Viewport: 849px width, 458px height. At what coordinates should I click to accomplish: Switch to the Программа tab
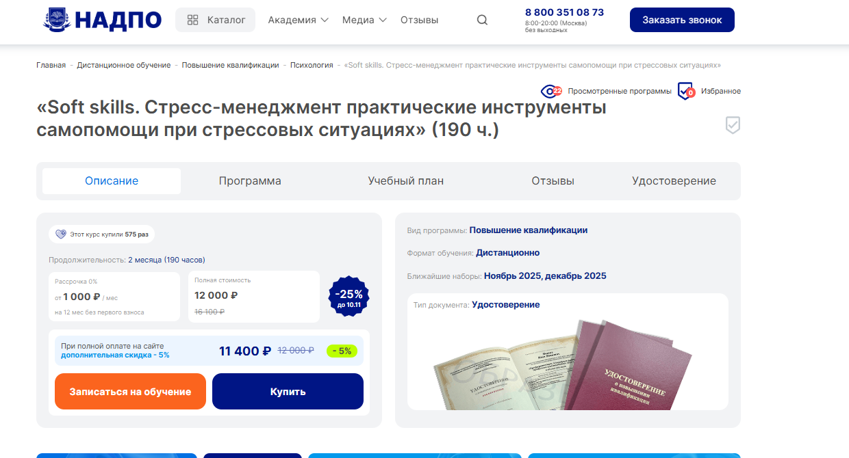pyautogui.click(x=250, y=181)
